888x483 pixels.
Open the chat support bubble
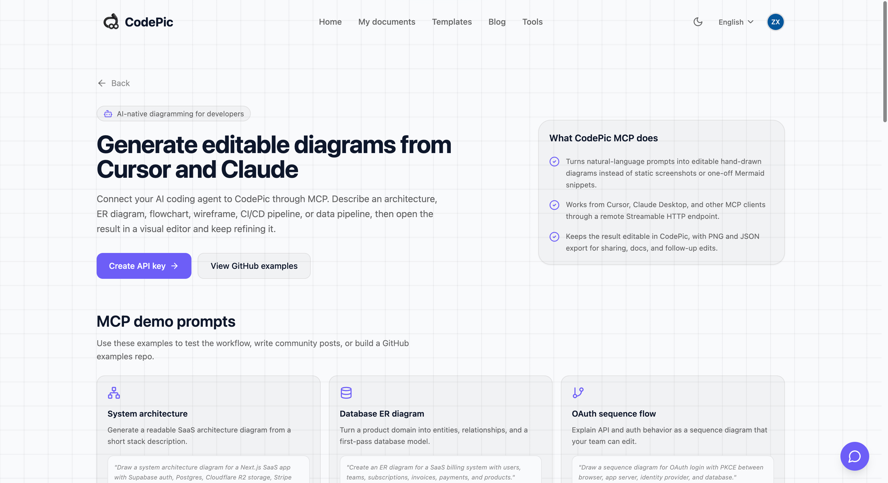[x=854, y=456]
